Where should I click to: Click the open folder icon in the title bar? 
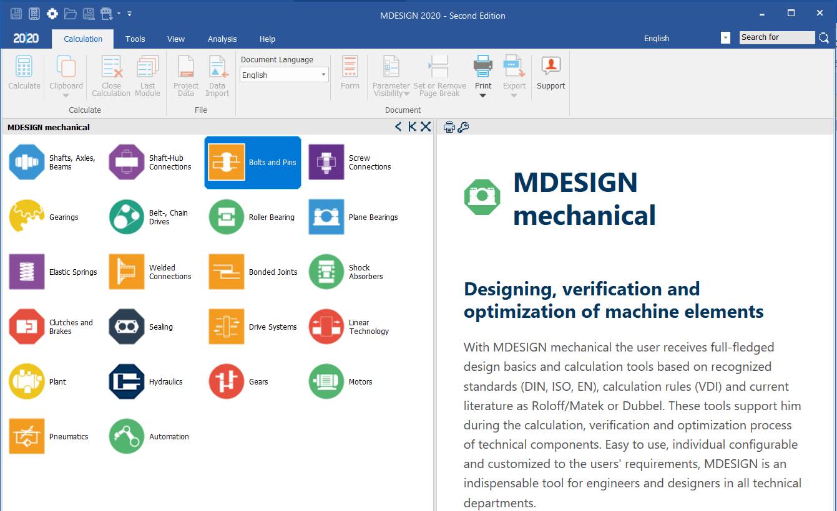tap(70, 13)
